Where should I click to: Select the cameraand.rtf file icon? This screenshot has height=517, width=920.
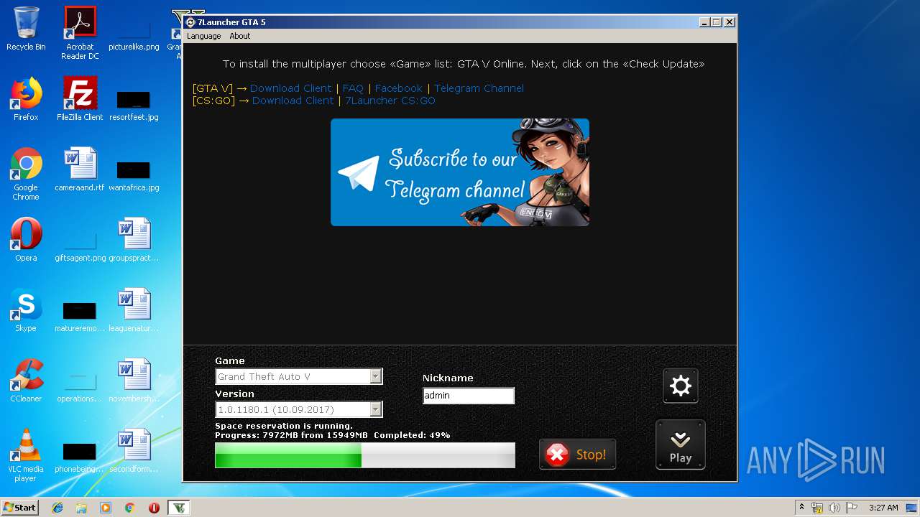pos(80,169)
